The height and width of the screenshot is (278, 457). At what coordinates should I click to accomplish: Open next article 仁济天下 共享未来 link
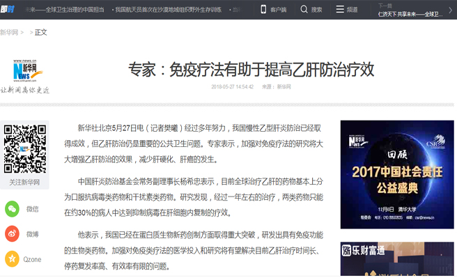point(410,14)
